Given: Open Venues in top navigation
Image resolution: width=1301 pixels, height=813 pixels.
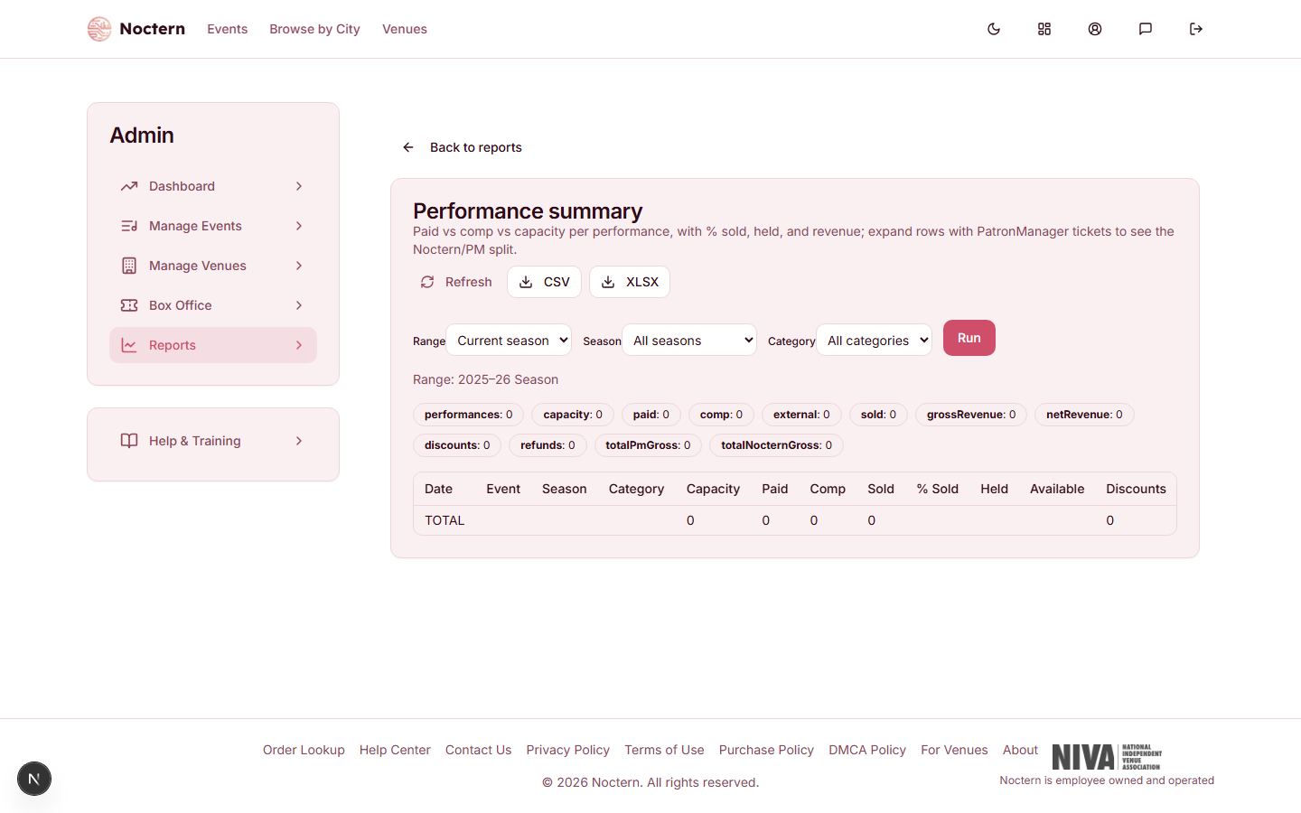Looking at the screenshot, I should pyautogui.click(x=405, y=29).
